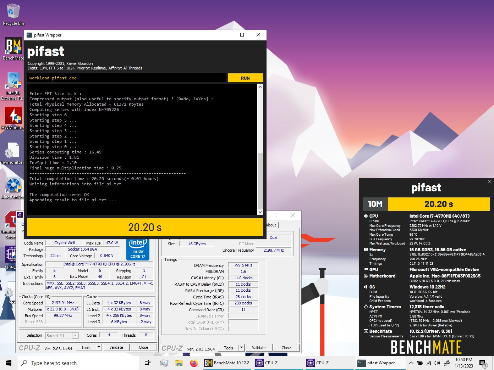Click the Code Name value Crystal Well
Image resolution: width=494 pixels, height=370 pixels.
(65, 243)
